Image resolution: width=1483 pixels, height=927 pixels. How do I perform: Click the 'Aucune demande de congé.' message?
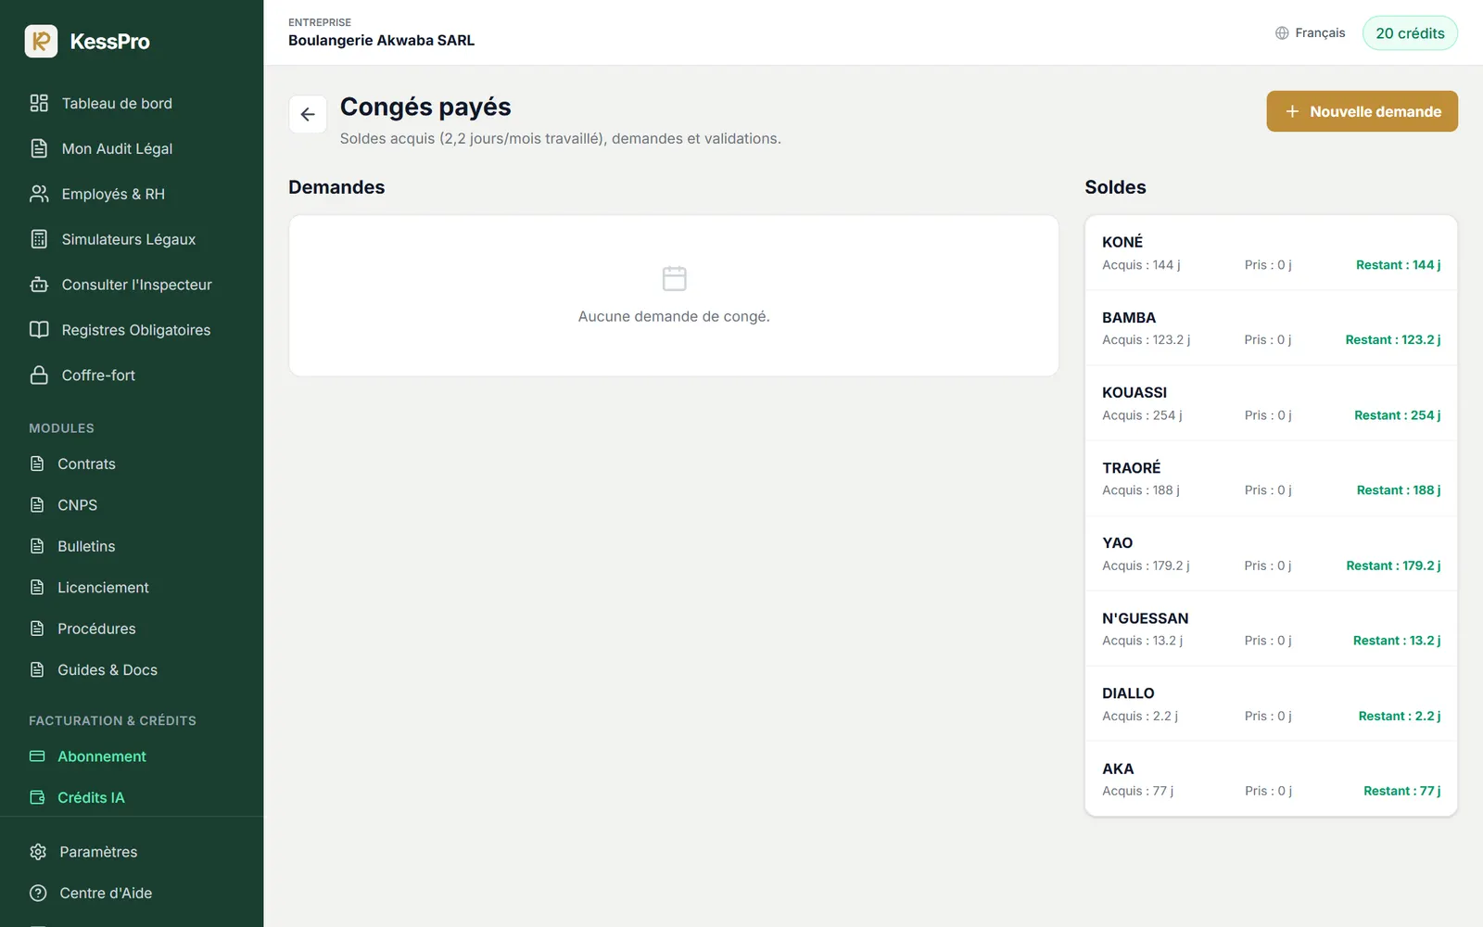tap(674, 316)
